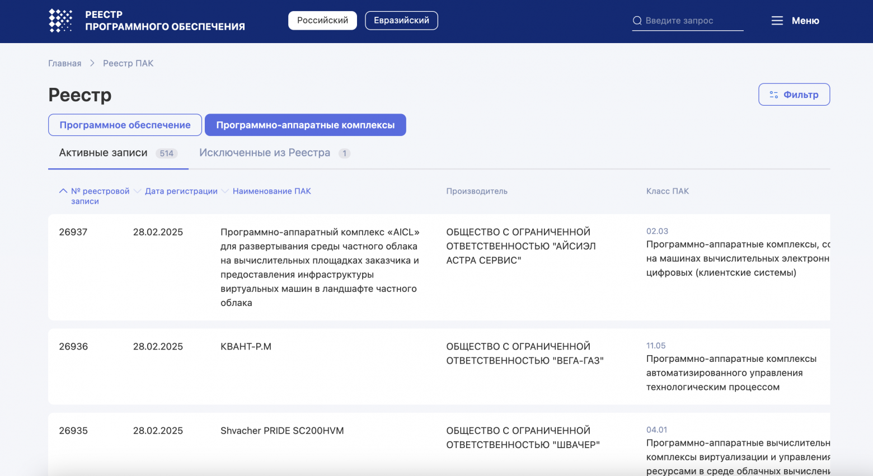This screenshot has height=476, width=873.
Task: Click the Класс ПАК column header
Action: point(668,191)
